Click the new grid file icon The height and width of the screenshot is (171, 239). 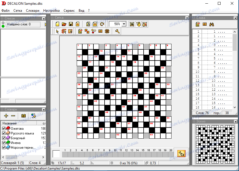click(58, 24)
